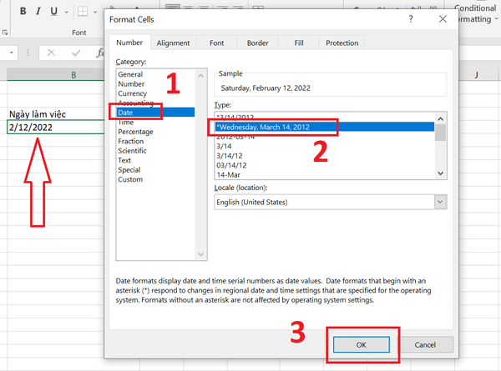501x371 pixels.
Task: Choose 14-Mar date type
Action: (x=325, y=175)
